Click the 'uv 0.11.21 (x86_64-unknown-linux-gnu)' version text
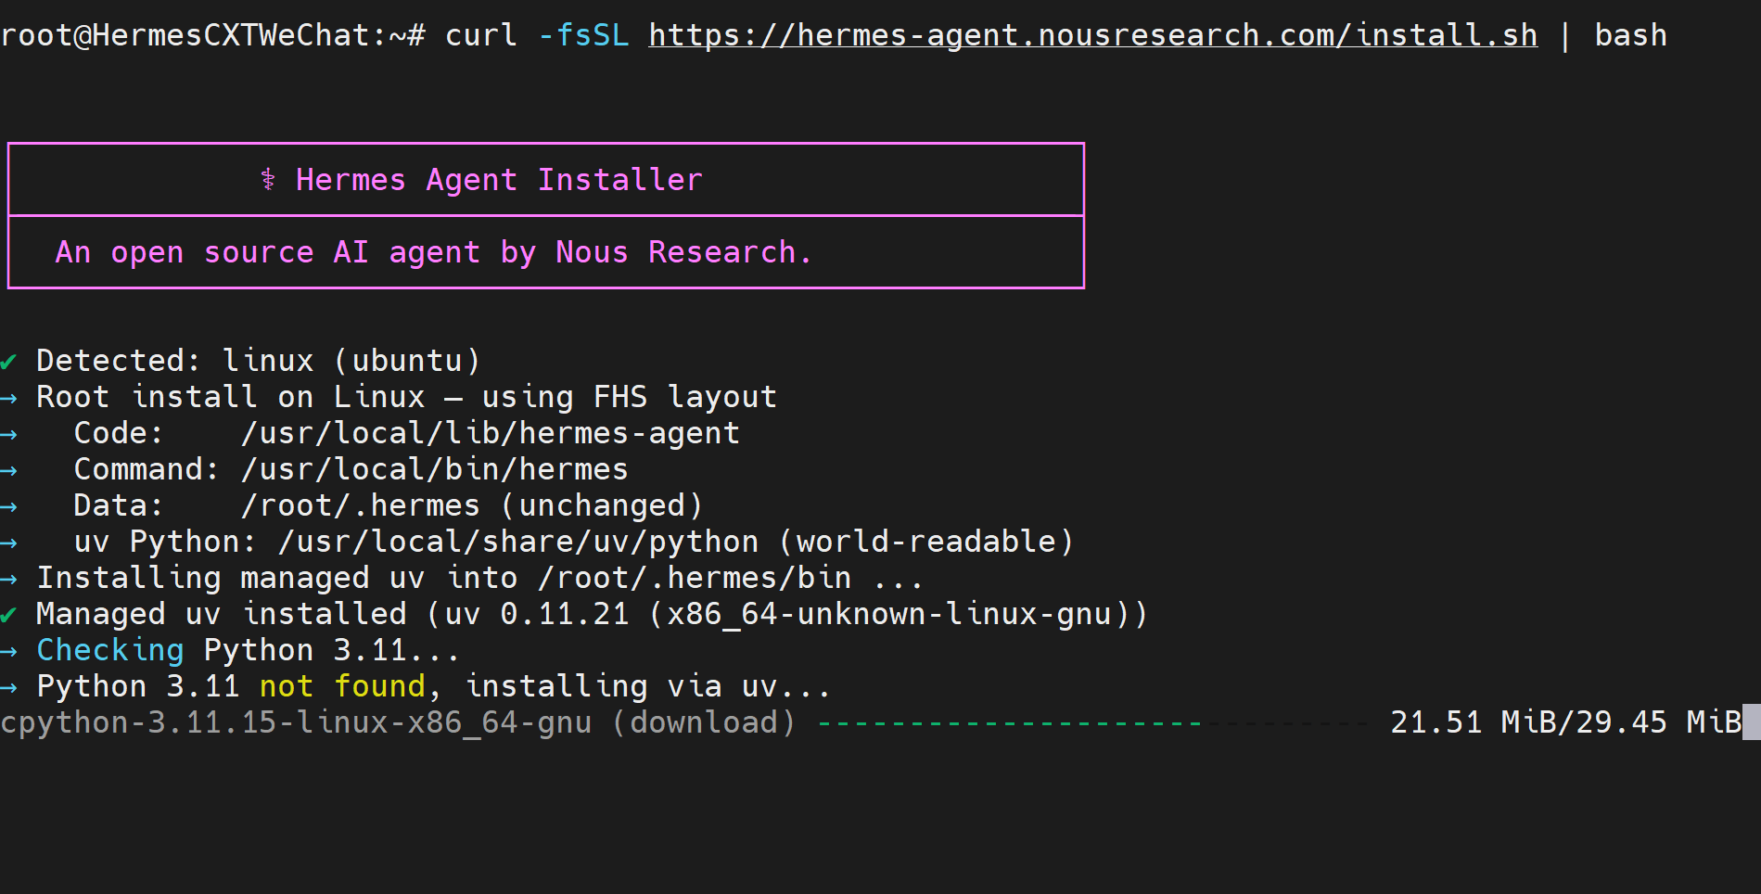Screen dimensions: 1761x894 tap(786, 614)
